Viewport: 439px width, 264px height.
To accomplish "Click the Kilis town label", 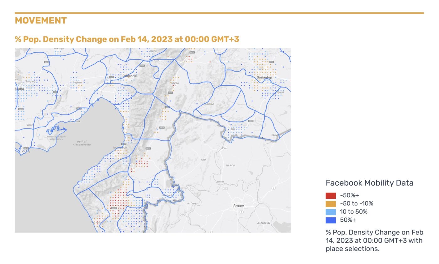I will click(x=233, y=129).
